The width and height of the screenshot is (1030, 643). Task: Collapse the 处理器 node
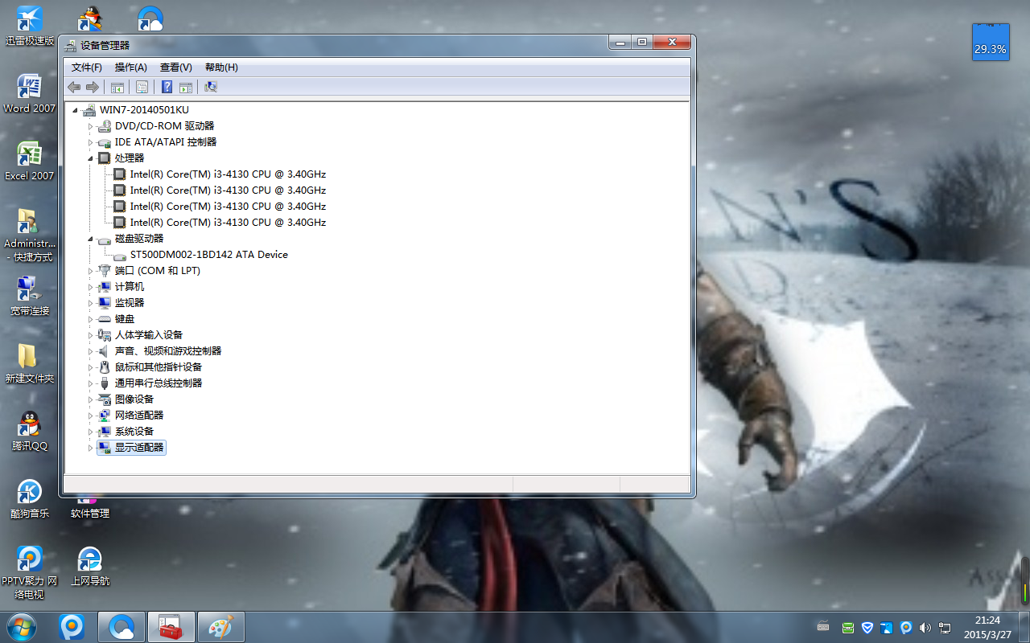pyautogui.click(x=90, y=158)
